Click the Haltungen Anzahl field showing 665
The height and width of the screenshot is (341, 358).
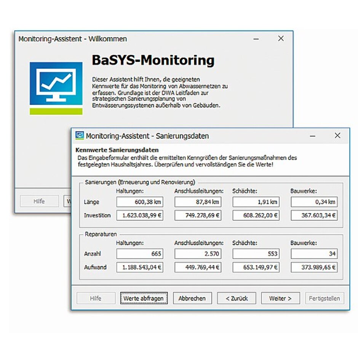pyautogui.click(x=140, y=254)
